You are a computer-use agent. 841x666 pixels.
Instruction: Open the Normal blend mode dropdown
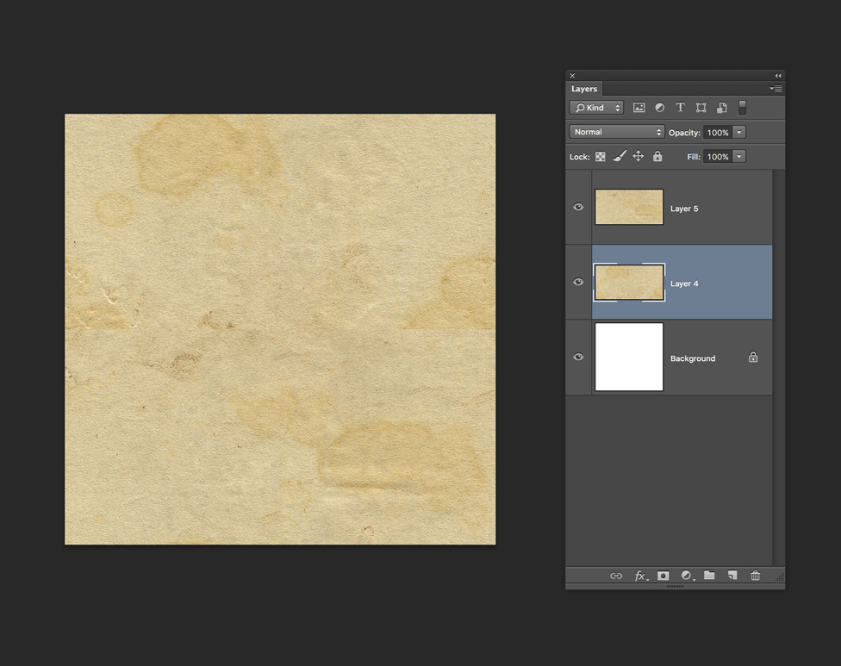617,132
